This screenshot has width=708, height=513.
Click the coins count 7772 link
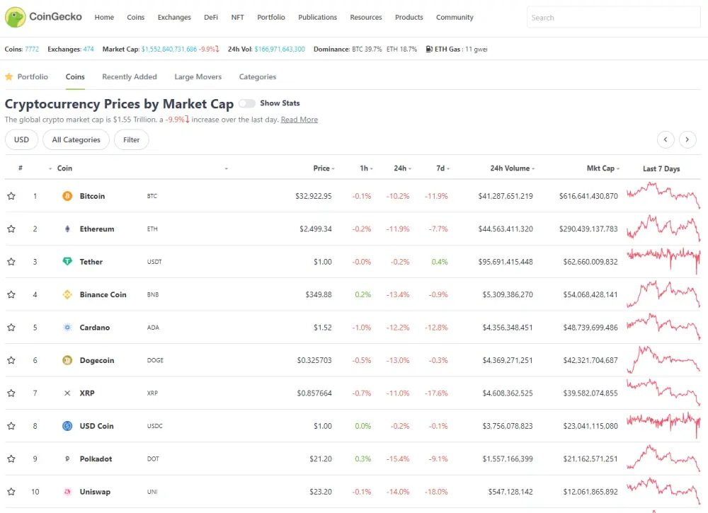click(x=32, y=50)
